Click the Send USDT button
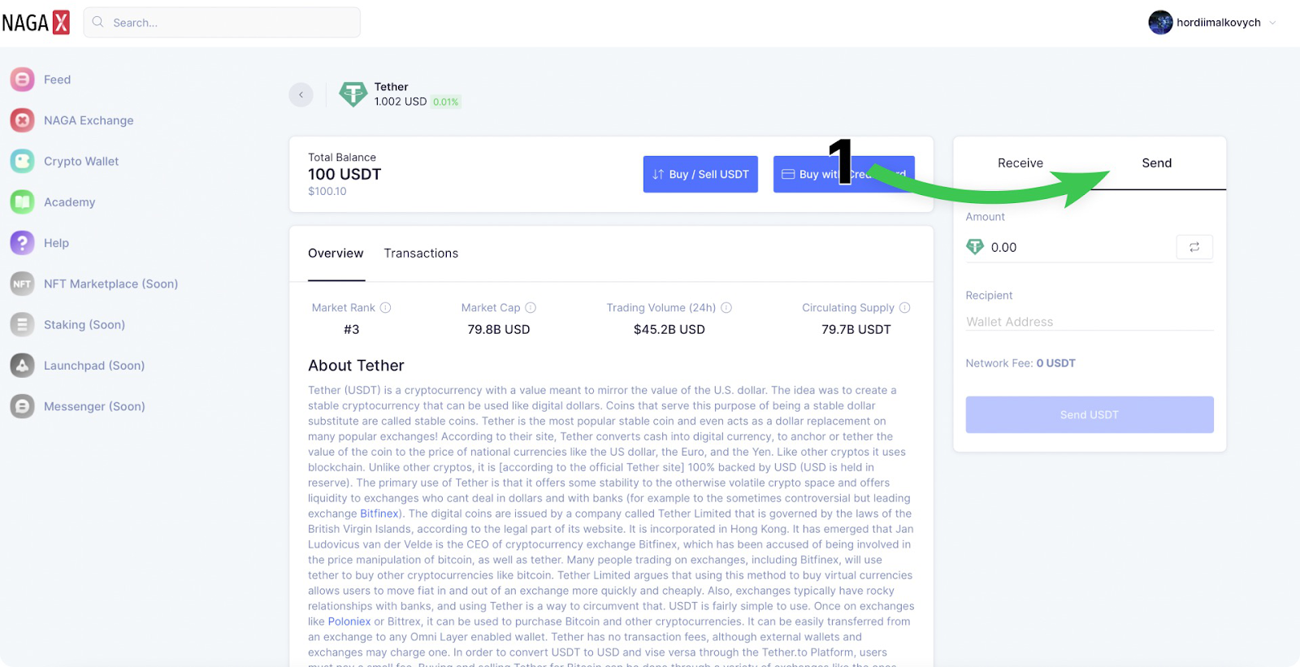Image resolution: width=1300 pixels, height=667 pixels. [x=1090, y=414]
